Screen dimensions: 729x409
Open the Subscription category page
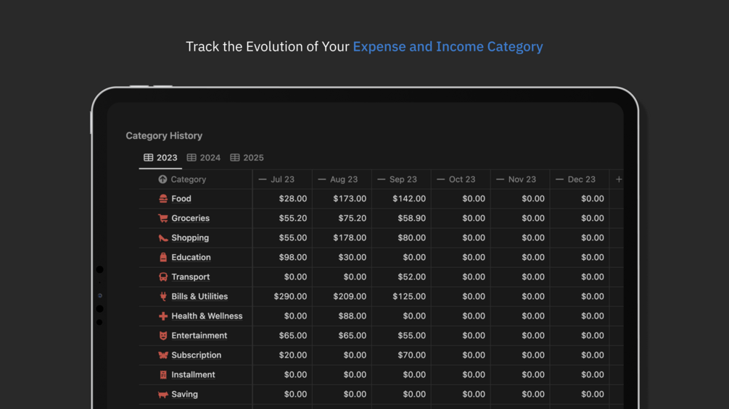196,355
